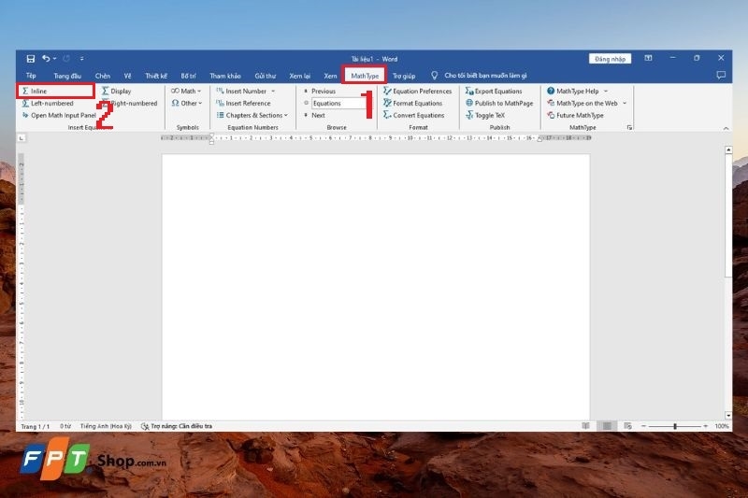748x498 pixels.
Task: Click the '0 từ' word count
Action: 65,426
